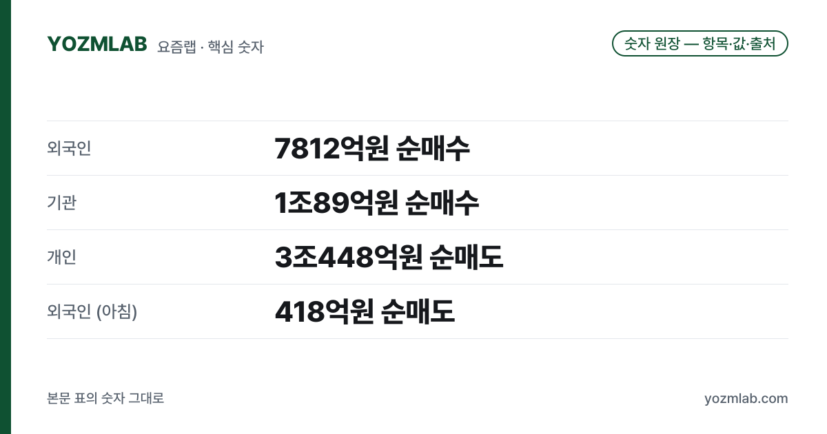Click 순매도 in the 개인 row
Image resolution: width=827 pixels, height=434 pixels.
point(467,257)
